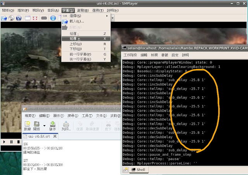Screen dimensions: 248x175
Task: Click the 儲存 save icon in editor
Action: [x=53, y=126]
